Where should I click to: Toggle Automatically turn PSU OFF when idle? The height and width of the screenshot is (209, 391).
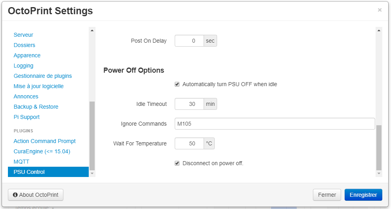click(x=177, y=84)
